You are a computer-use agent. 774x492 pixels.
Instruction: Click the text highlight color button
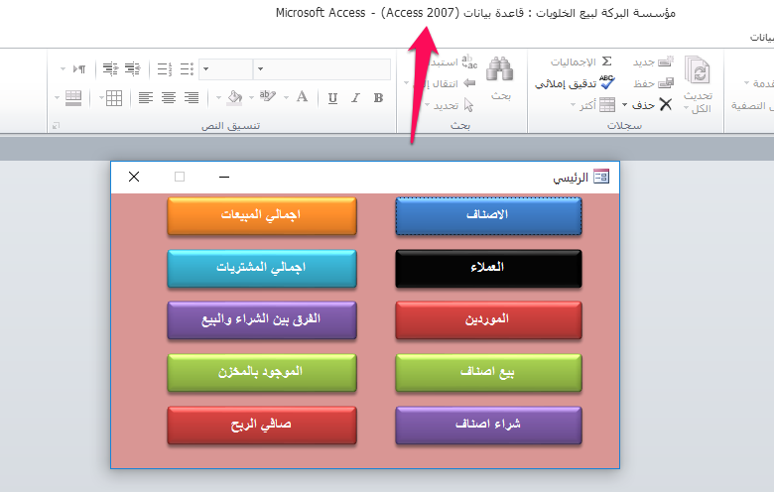(267, 97)
